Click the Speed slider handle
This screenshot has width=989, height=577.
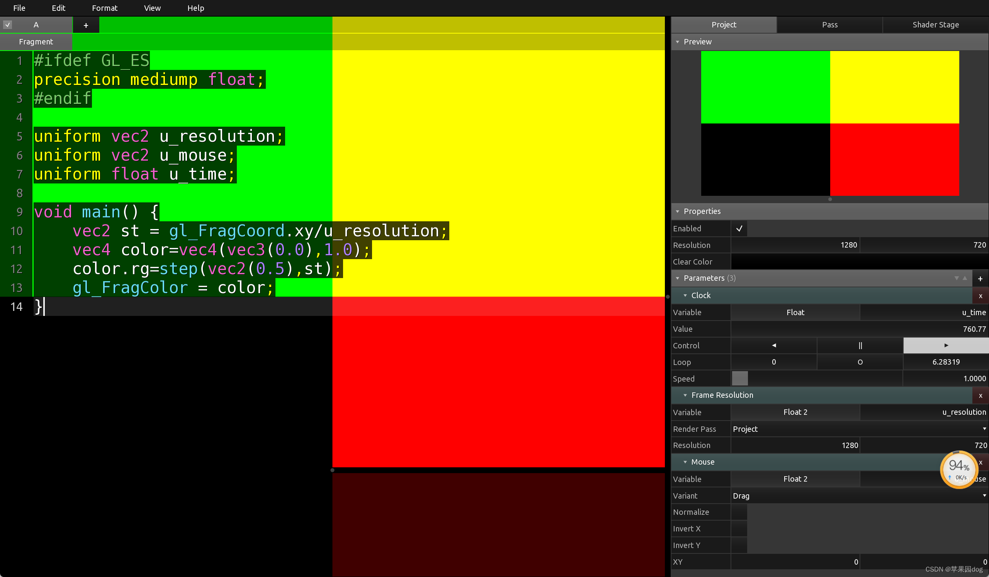(740, 378)
